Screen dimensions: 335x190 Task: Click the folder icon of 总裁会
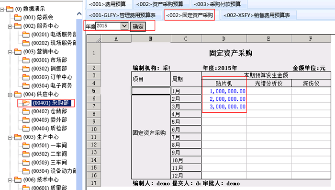tap(18, 17)
